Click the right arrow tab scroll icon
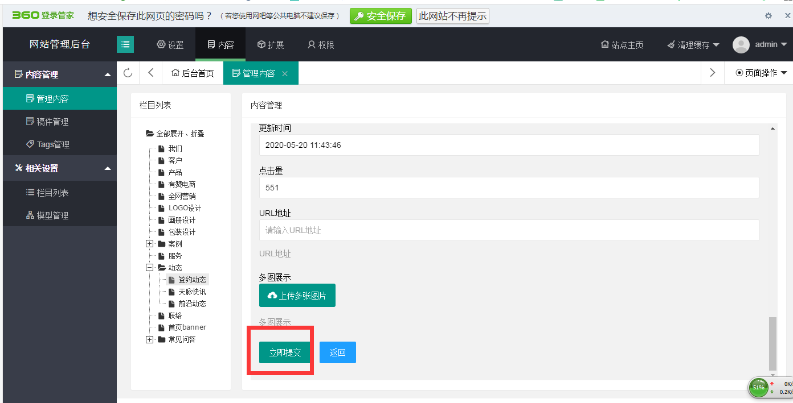793x403 pixels. click(712, 73)
